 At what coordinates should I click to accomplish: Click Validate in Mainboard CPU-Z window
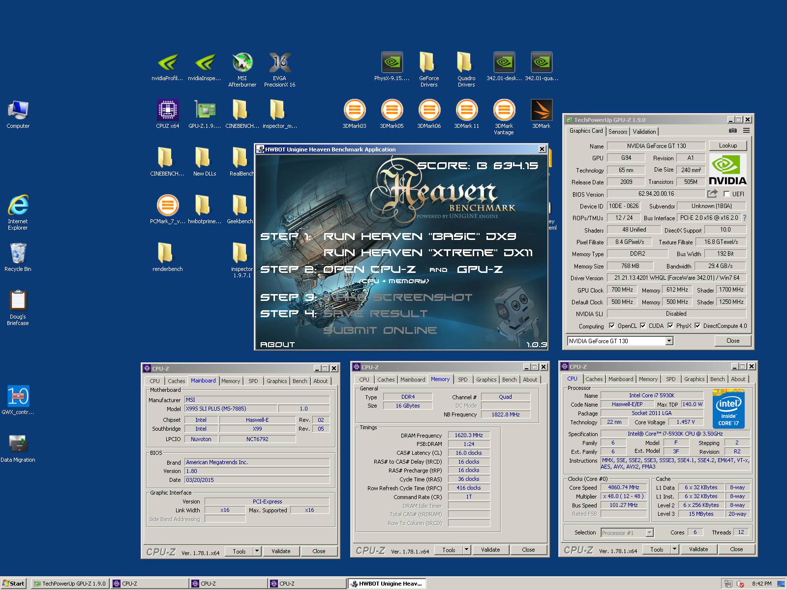281,551
